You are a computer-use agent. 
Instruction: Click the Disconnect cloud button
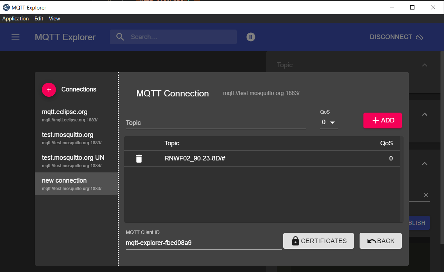click(x=396, y=37)
